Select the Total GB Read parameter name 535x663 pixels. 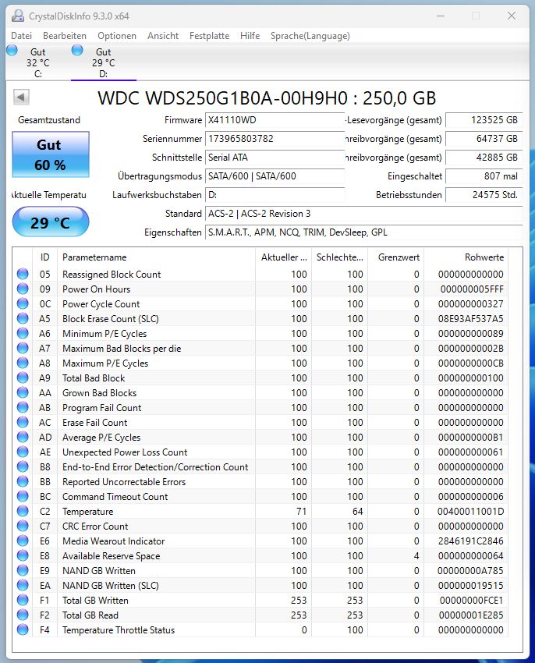90,615
